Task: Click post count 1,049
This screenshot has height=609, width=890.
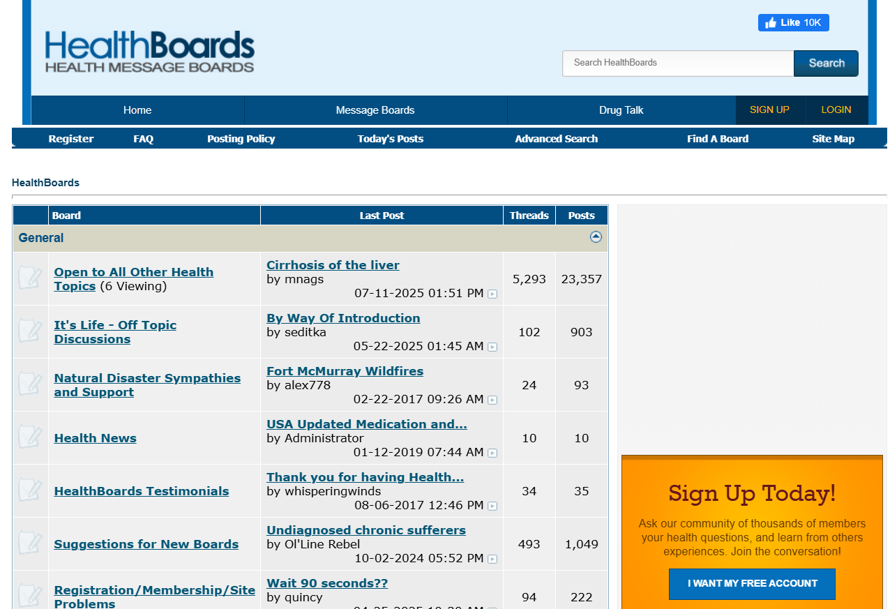Action: coord(582,544)
